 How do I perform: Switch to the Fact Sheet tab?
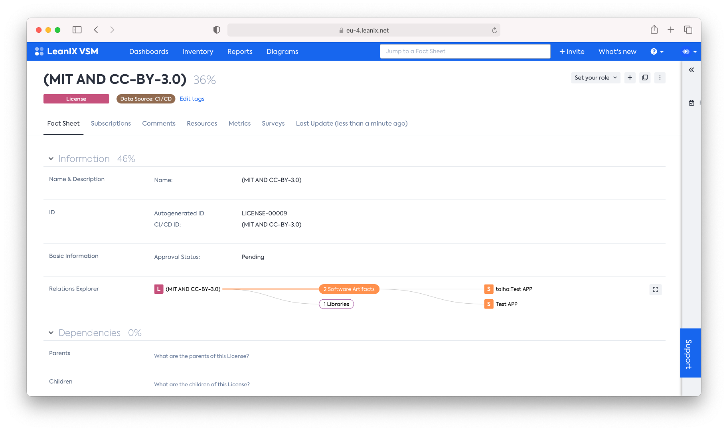click(63, 124)
